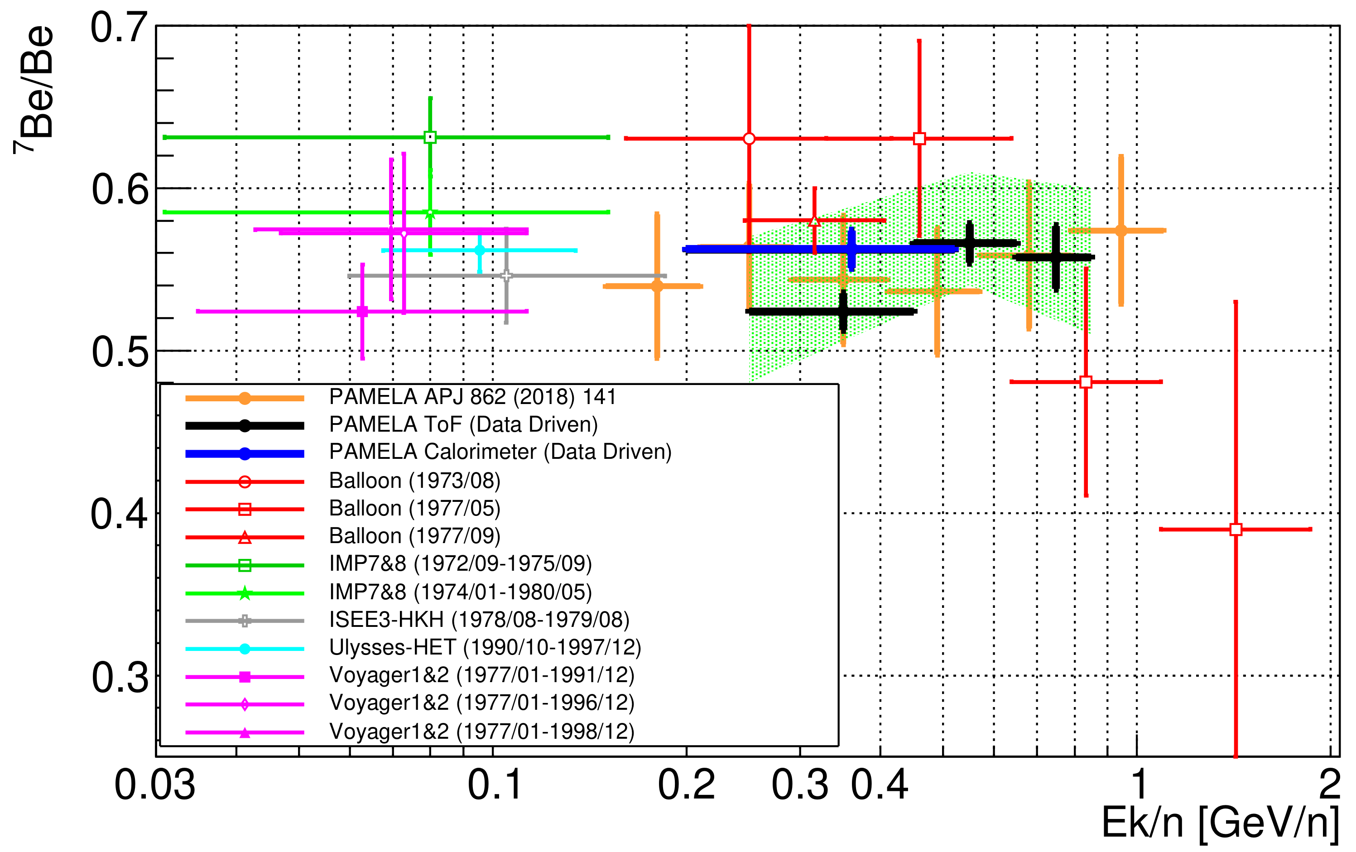Screen dimensions: 1356x852
Task: Click the orange PAMELA APJ legend marker
Action: (245, 398)
